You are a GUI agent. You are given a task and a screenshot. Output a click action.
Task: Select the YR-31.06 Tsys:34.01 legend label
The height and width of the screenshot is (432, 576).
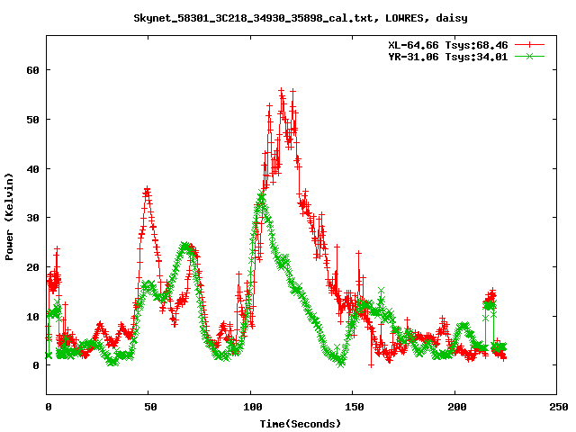448,57
